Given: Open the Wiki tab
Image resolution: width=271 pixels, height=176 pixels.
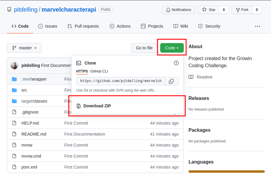Looking at the screenshot, I should click(x=180, y=26).
